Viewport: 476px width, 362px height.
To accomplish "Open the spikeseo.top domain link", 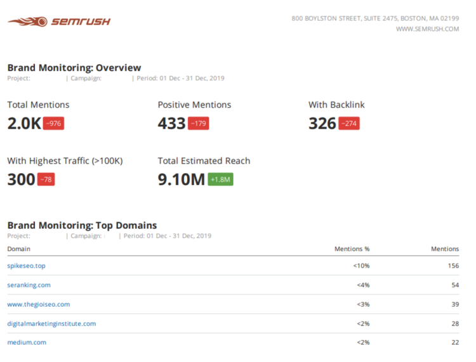I will coord(27,266).
